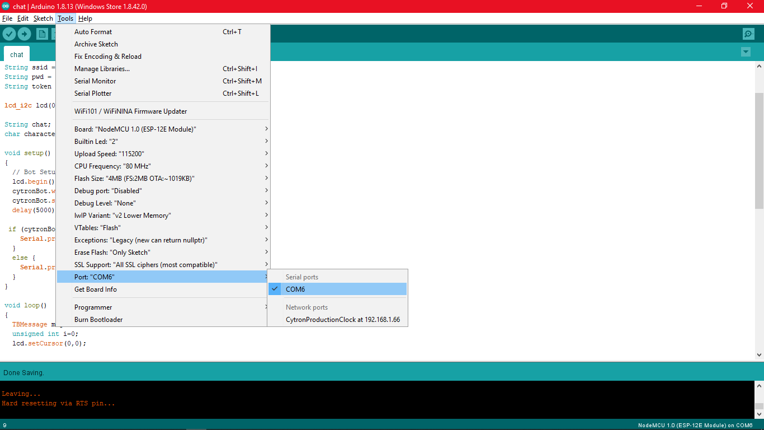The image size is (764, 430).
Task: Open the tab options dropdown arrow
Action: point(746,52)
